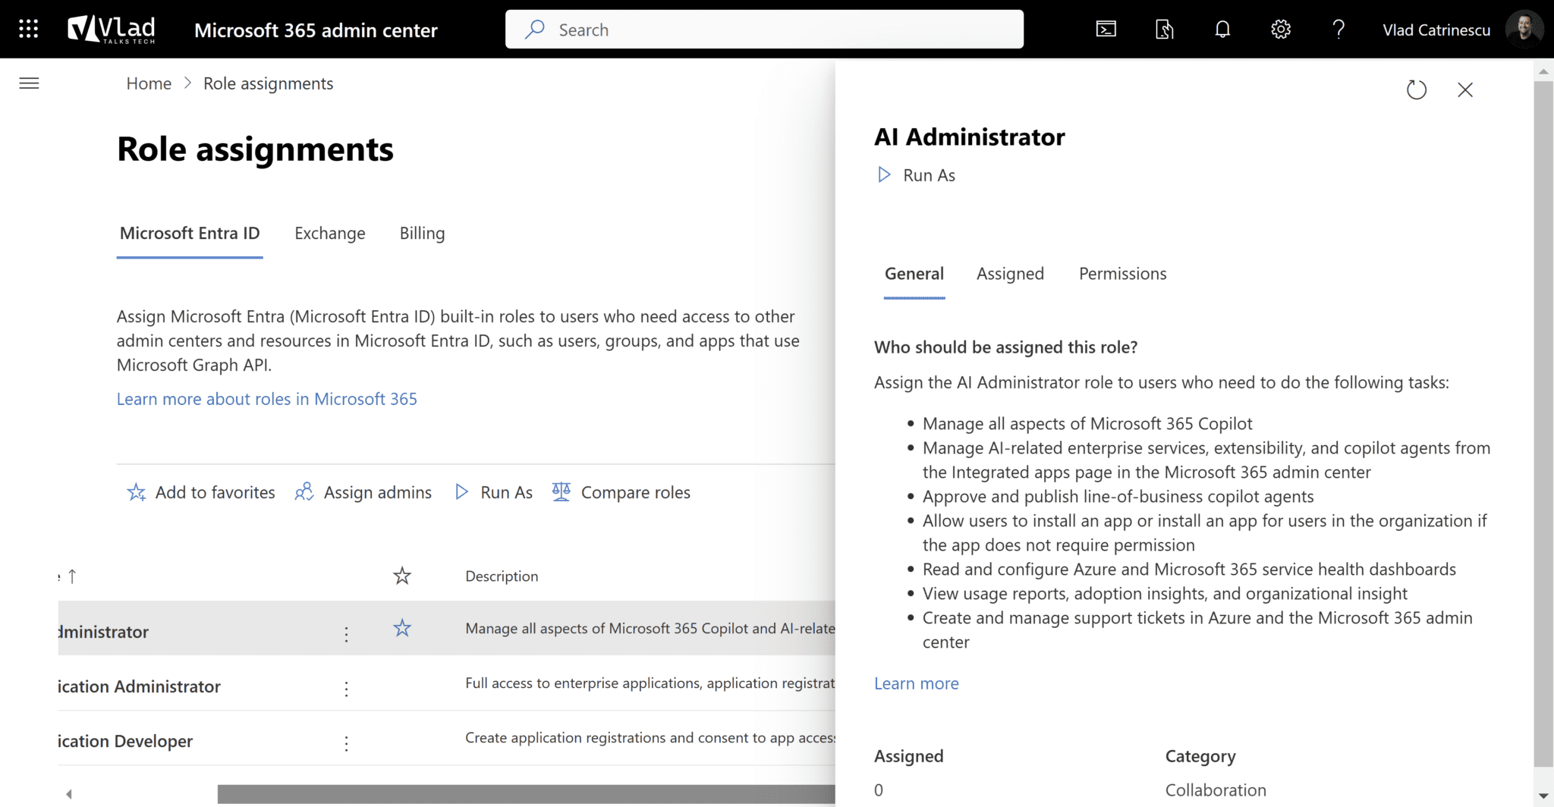Open the Permissions tab in the panel
This screenshot has height=807, width=1554.
coord(1122,274)
